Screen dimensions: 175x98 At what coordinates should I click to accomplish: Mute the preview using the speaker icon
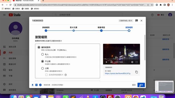click(x=111, y=62)
